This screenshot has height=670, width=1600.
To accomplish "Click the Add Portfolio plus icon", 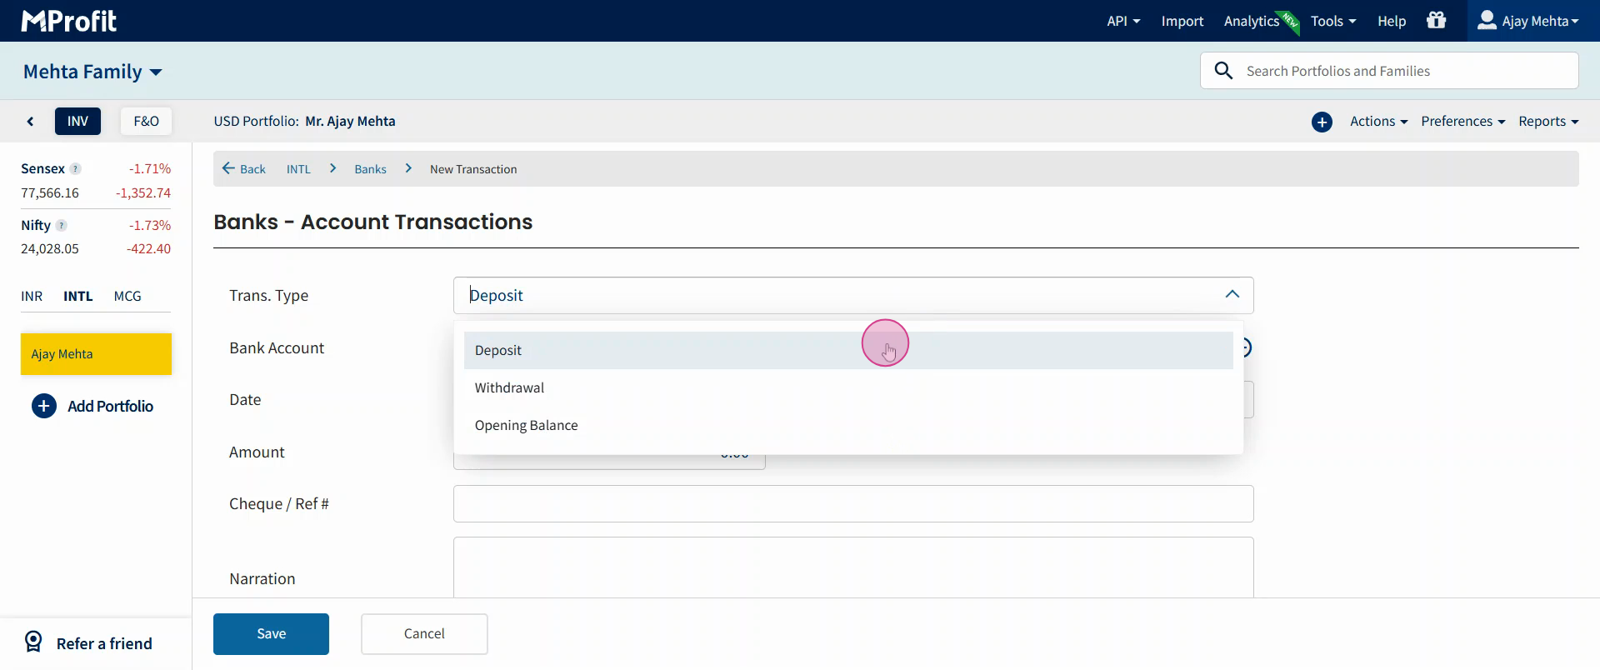I will point(44,406).
